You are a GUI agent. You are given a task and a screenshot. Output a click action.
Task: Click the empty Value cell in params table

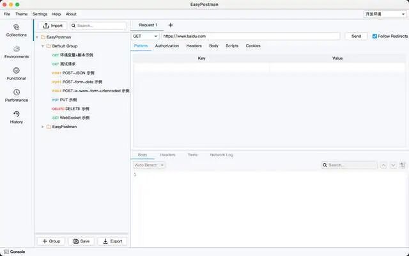(337, 68)
